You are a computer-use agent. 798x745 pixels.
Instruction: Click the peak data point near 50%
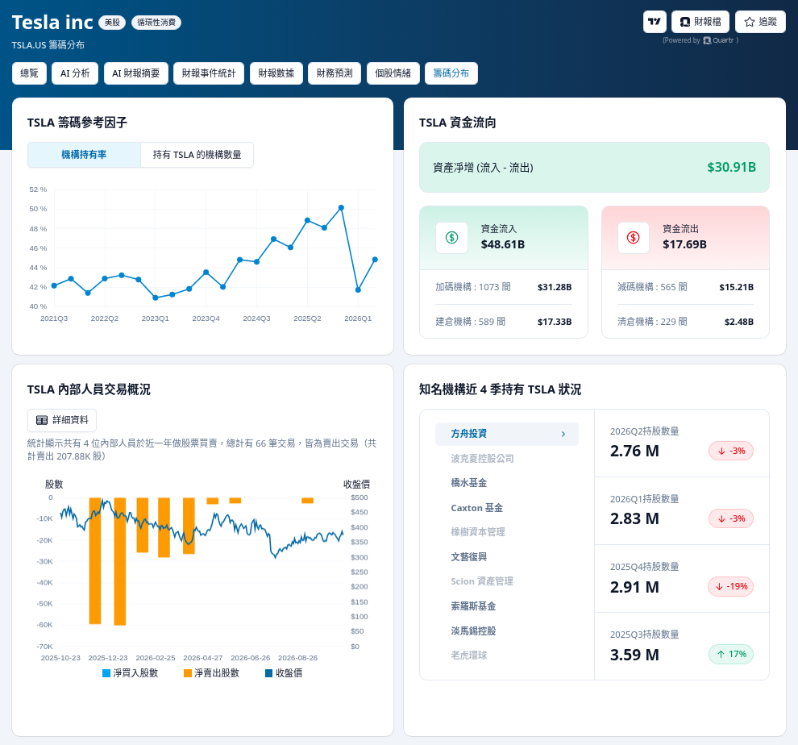(341, 208)
